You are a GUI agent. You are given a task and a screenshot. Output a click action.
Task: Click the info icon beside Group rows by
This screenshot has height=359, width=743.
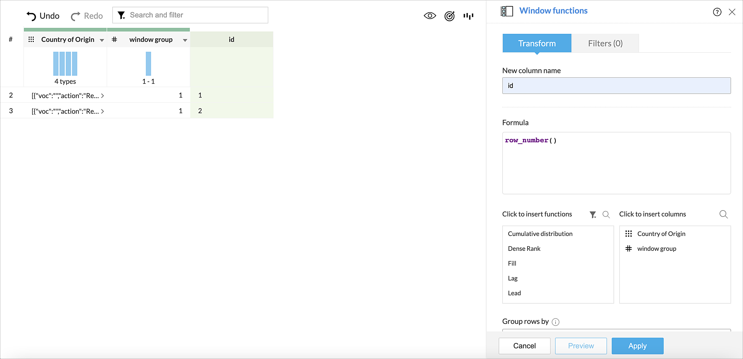pos(555,322)
